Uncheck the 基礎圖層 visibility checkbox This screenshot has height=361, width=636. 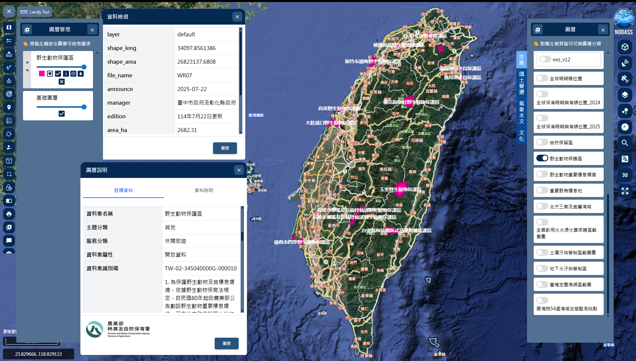point(62,114)
